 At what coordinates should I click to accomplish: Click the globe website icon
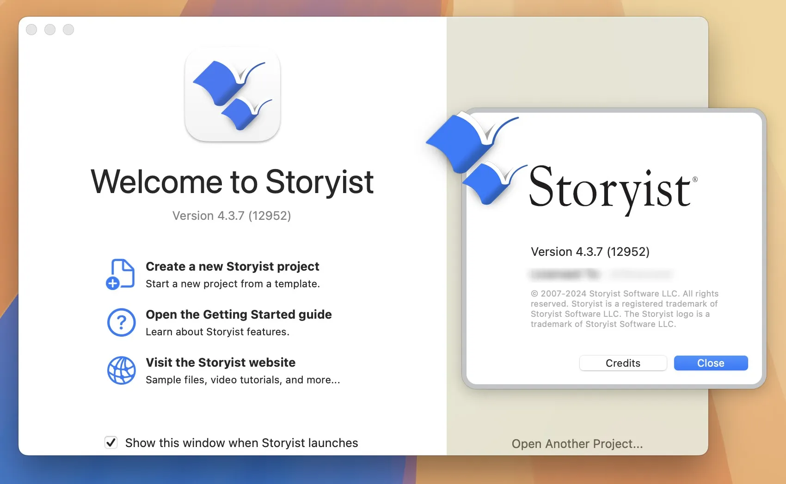pos(121,370)
